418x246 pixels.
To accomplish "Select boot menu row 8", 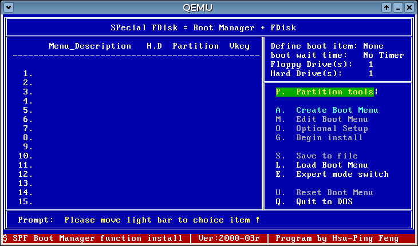I will click(27, 137).
